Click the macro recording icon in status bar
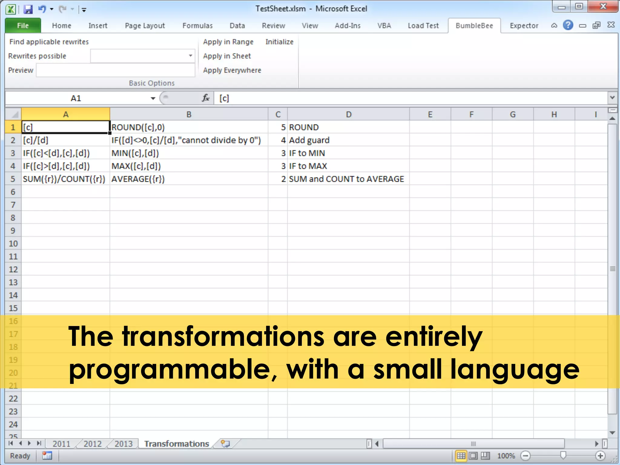This screenshot has width=620, height=465. pos(47,456)
